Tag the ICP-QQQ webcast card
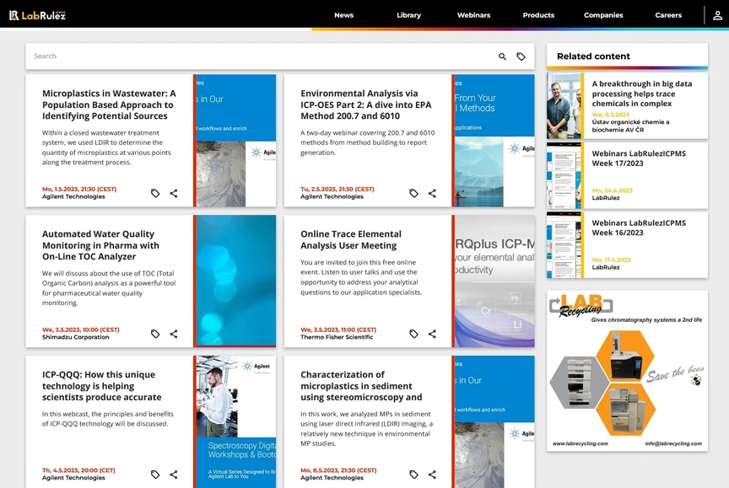This screenshot has height=488, width=729. pyautogui.click(x=155, y=475)
